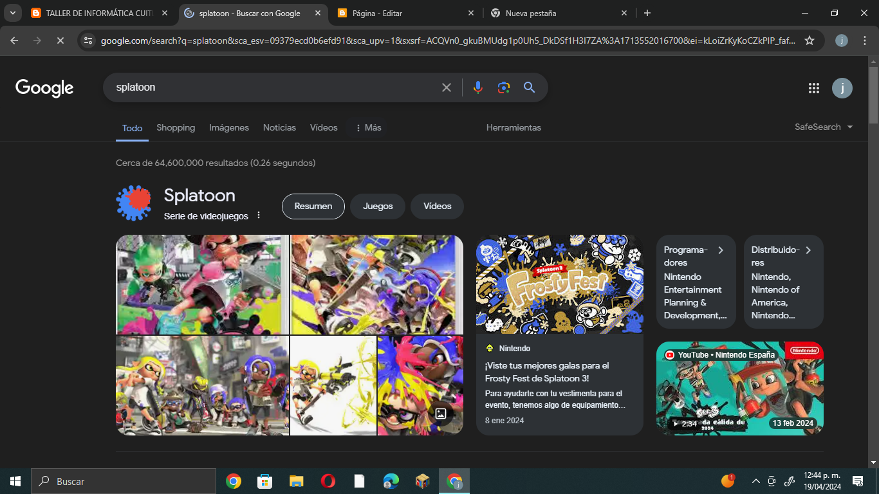Launch Microsoft Edge from taskbar
Viewport: 879px width, 494px height.
pyautogui.click(x=391, y=481)
